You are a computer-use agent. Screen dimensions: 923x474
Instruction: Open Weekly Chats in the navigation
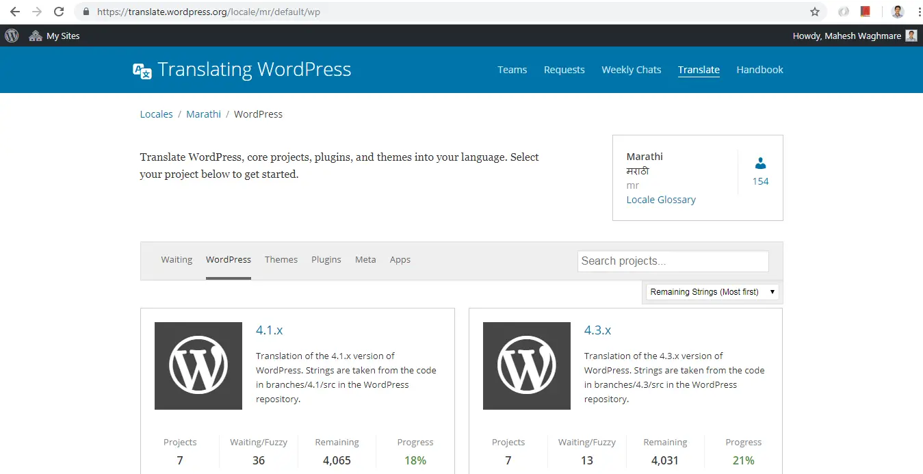tap(632, 70)
